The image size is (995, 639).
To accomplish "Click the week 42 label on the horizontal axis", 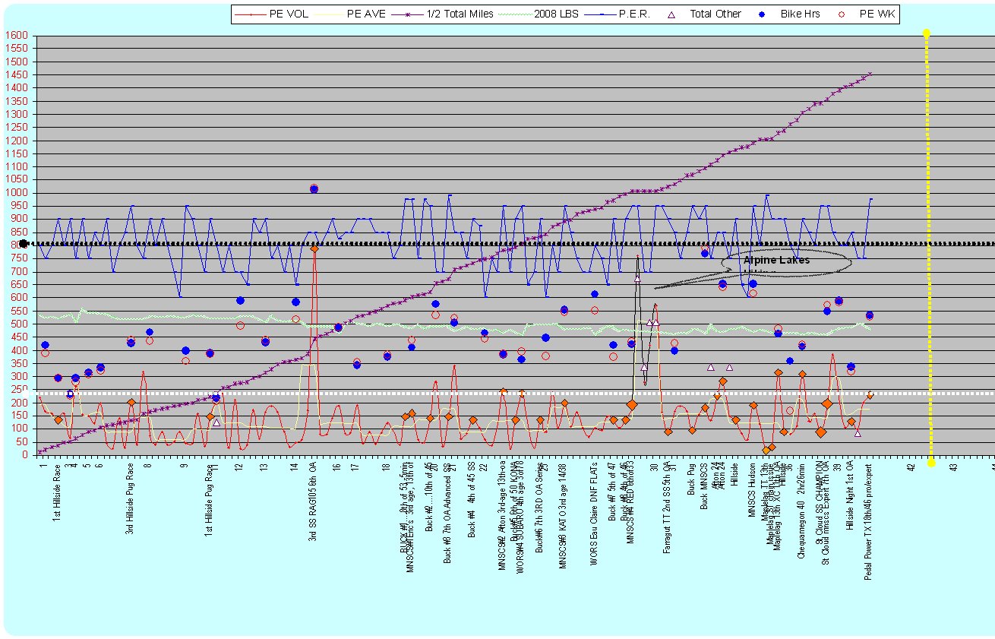I will pos(911,467).
